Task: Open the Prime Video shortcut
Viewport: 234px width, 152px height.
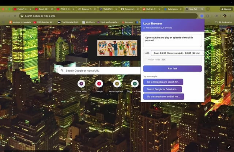Action: point(81,87)
